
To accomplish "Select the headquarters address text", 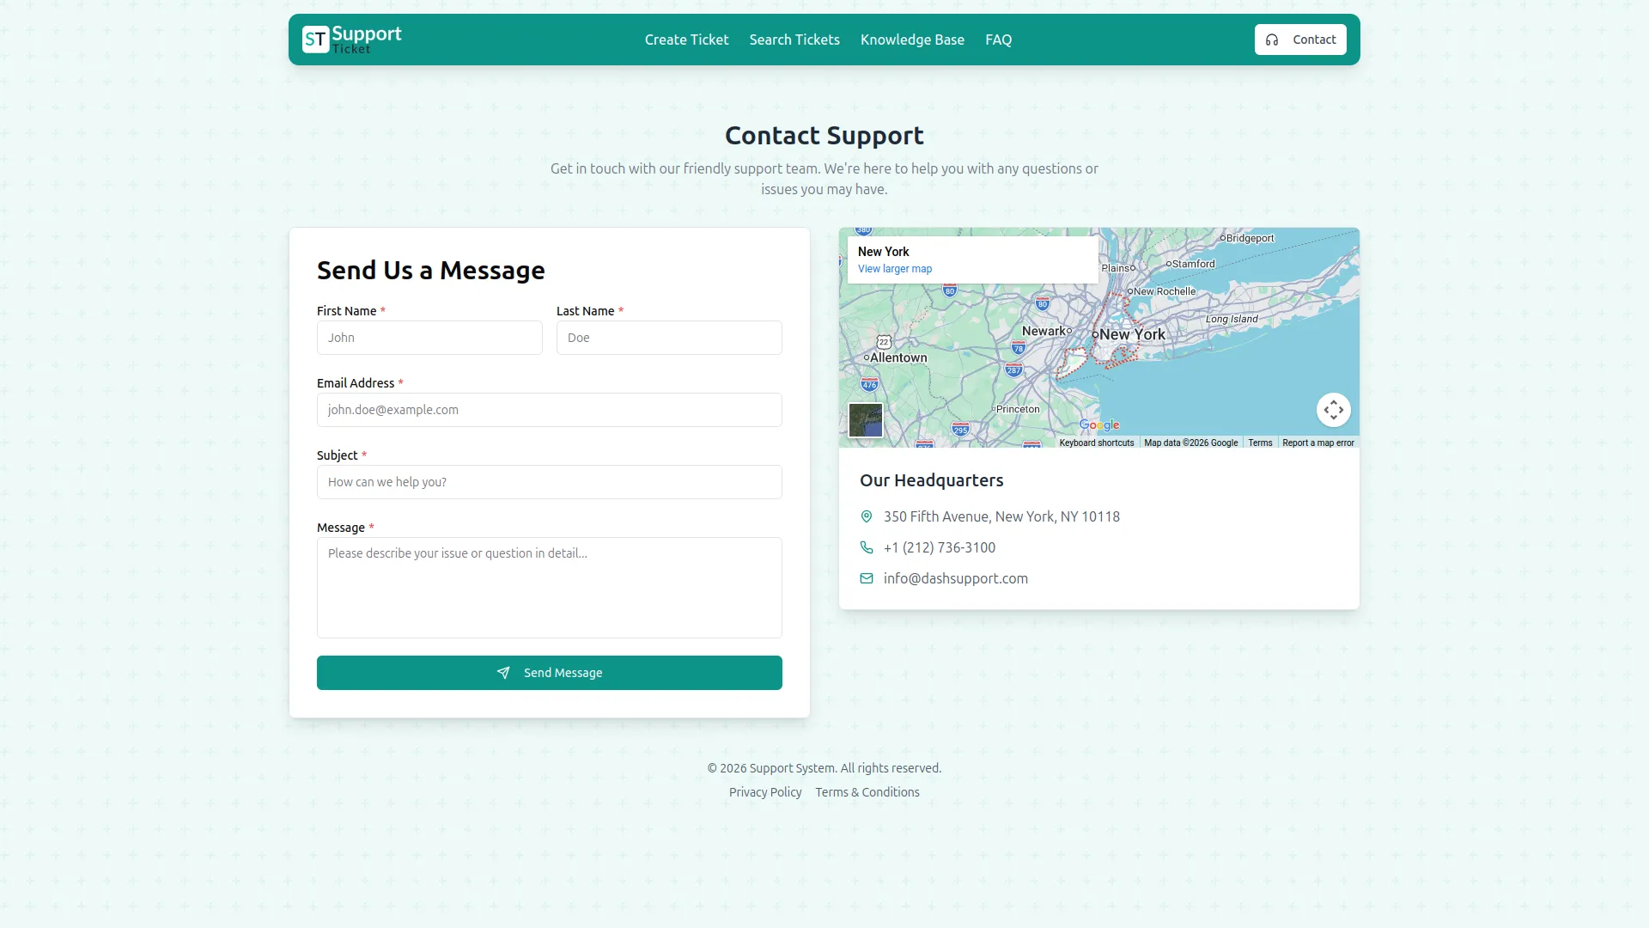I will point(1001,516).
